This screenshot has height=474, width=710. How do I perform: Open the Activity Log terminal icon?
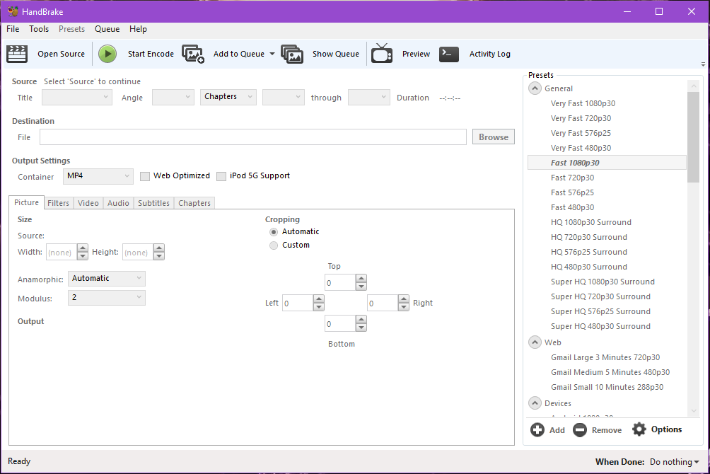click(x=449, y=54)
